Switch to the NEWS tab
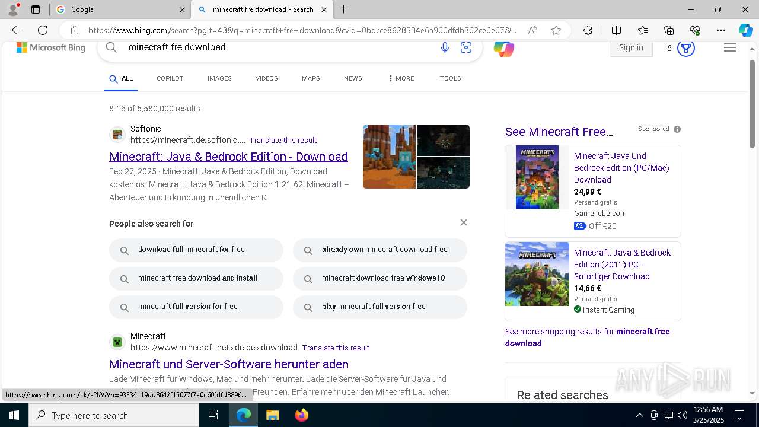The image size is (759, 427). (353, 78)
